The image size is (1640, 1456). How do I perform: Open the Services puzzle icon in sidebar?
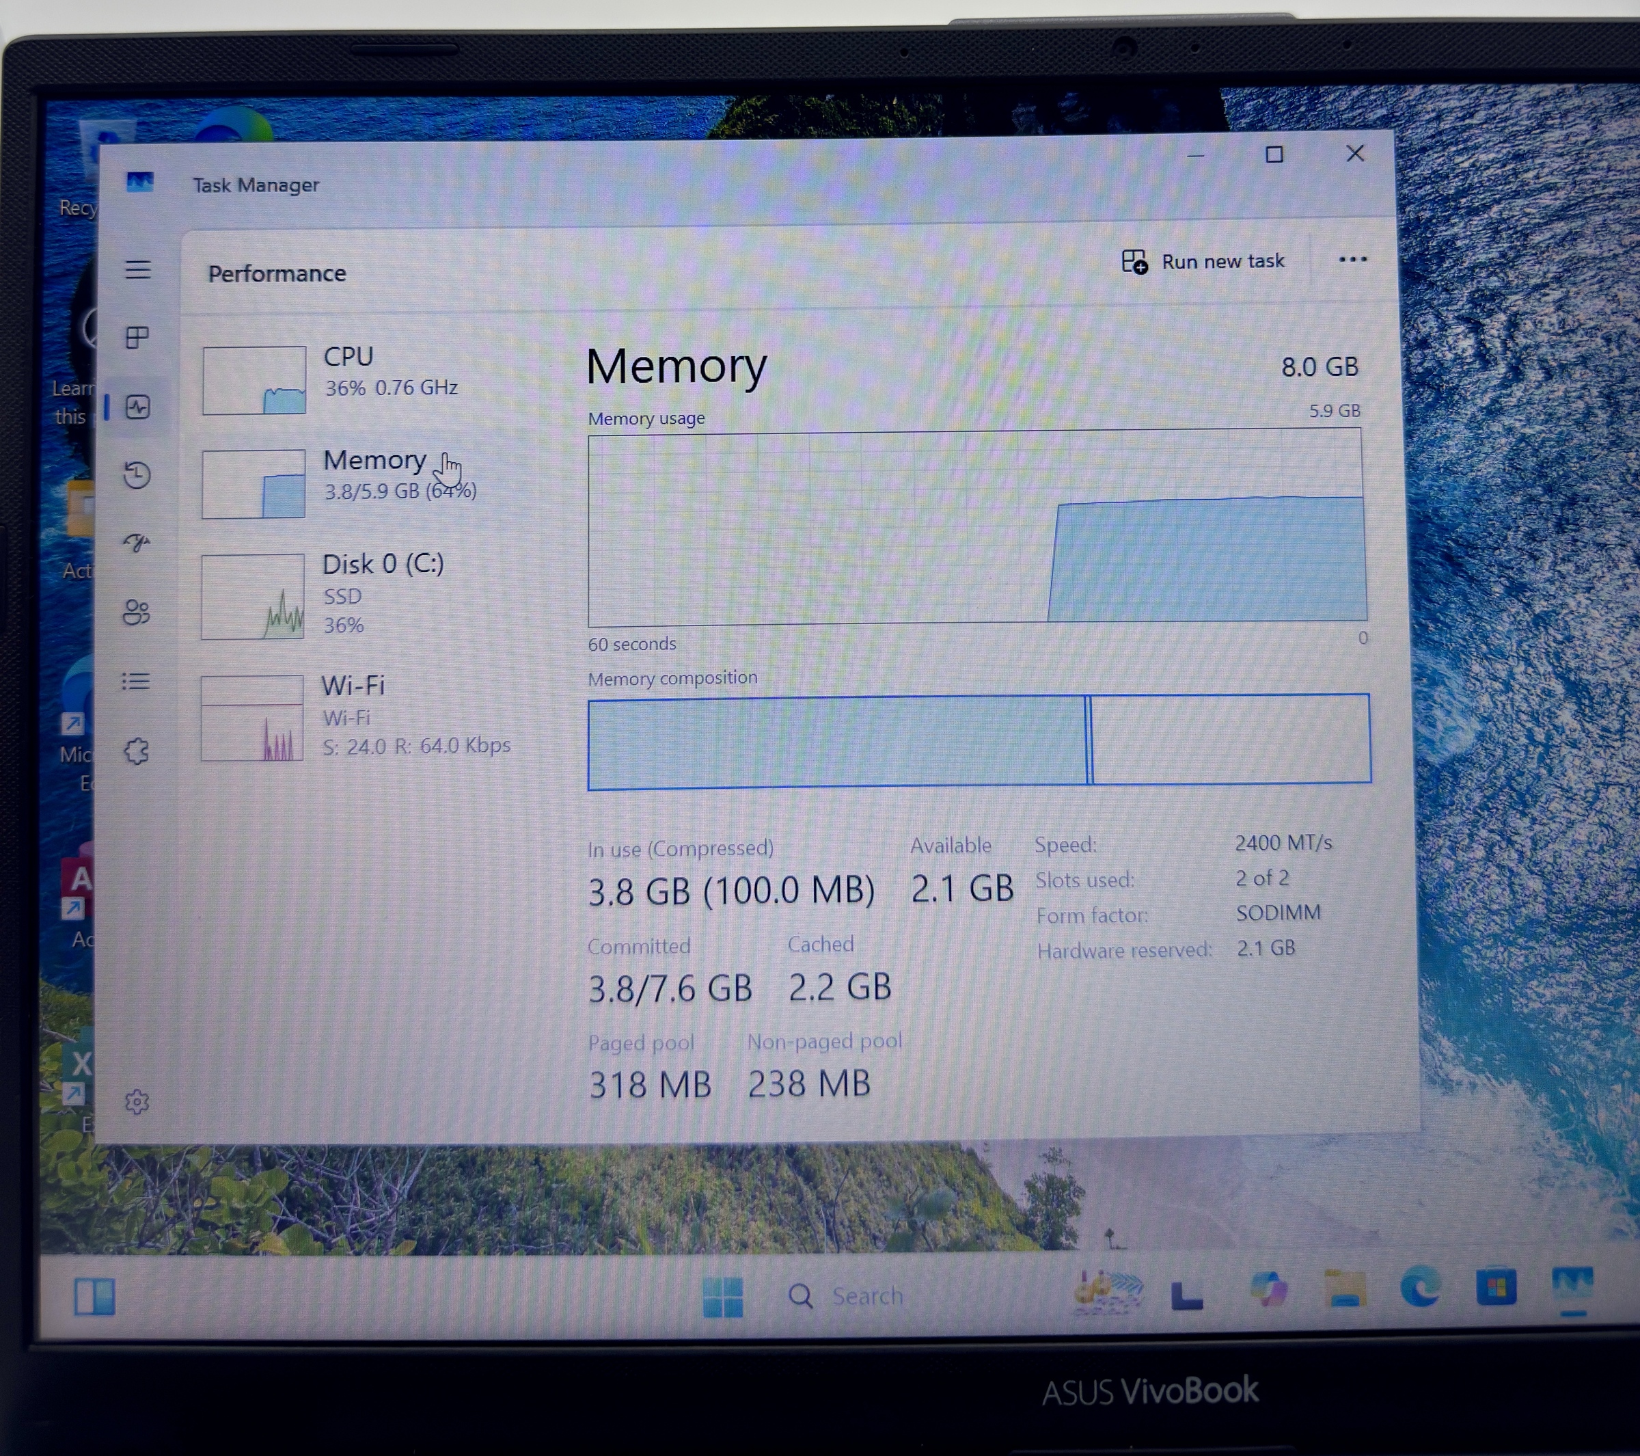click(x=137, y=751)
